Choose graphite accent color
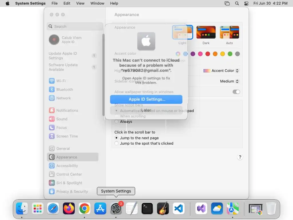 coord(237,54)
